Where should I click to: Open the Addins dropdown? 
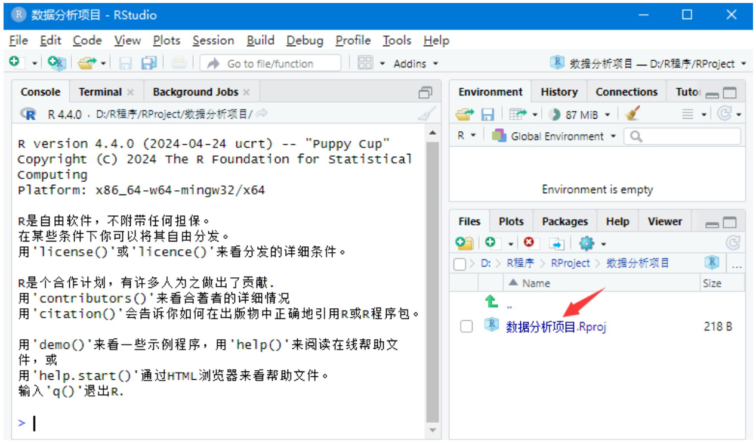(416, 64)
